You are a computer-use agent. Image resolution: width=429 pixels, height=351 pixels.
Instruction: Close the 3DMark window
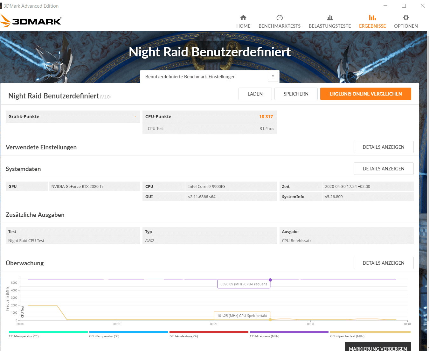pyautogui.click(x=422, y=6)
